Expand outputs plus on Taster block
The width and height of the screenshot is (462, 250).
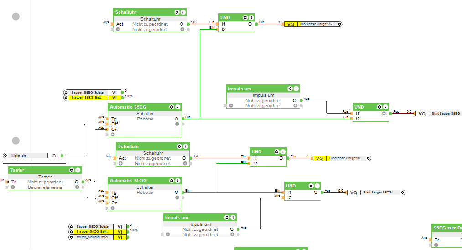tap(77, 187)
